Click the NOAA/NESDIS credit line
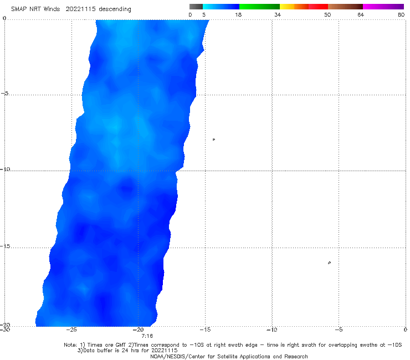This screenshot has width=410, height=360. tap(229, 357)
